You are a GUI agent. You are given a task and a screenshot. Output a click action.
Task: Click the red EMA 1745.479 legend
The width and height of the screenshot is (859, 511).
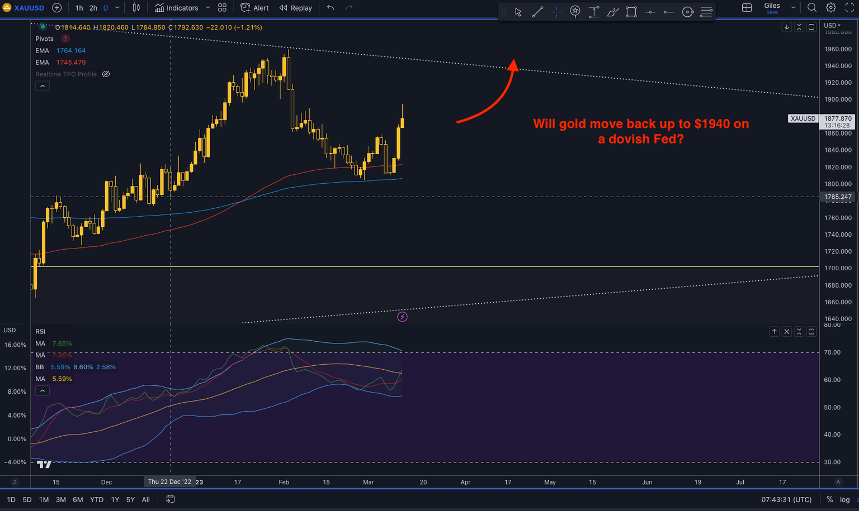click(60, 63)
